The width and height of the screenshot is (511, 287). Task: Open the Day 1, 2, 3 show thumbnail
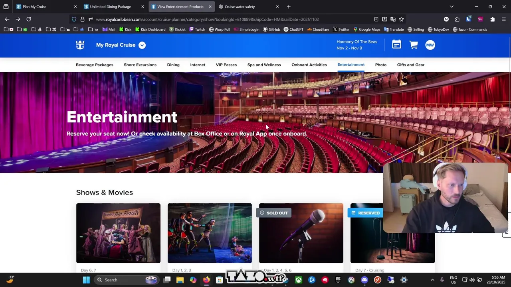pos(210,233)
